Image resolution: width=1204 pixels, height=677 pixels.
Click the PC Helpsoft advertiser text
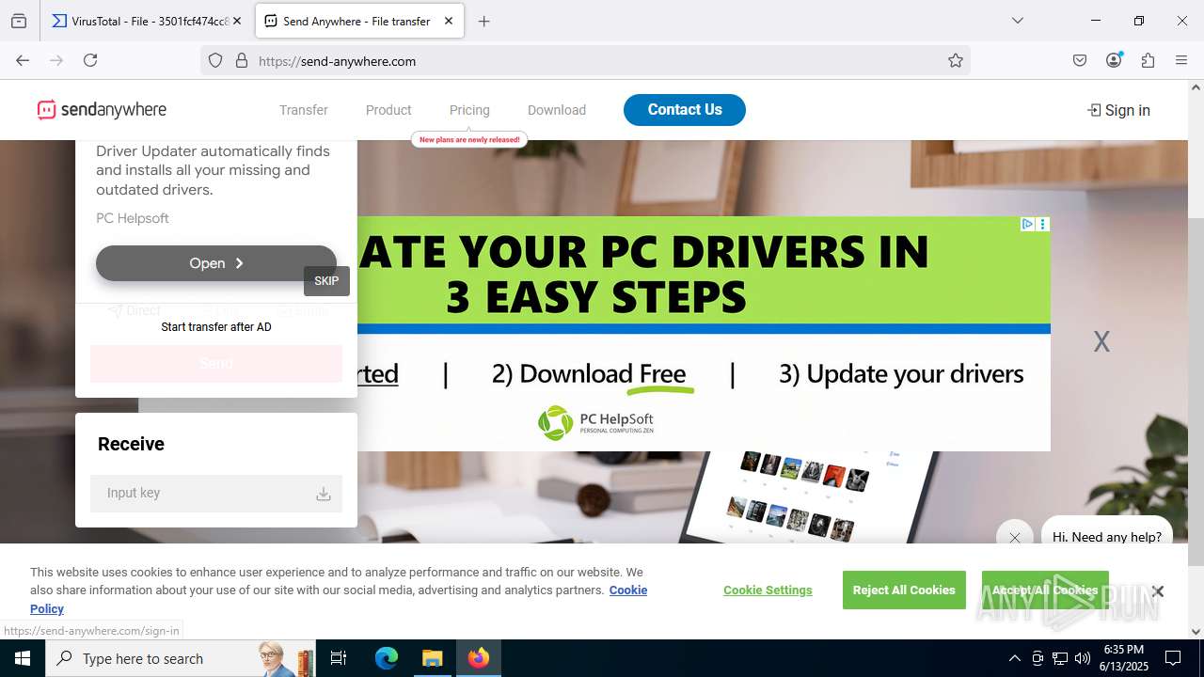pyautogui.click(x=133, y=218)
